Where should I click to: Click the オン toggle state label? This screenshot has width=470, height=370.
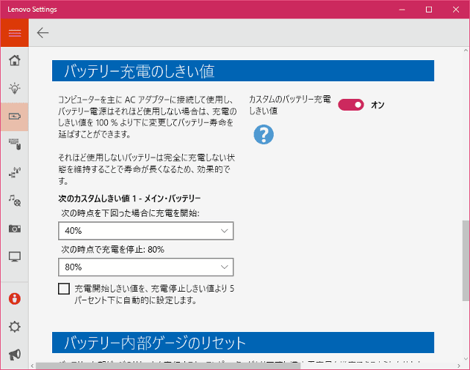click(377, 105)
